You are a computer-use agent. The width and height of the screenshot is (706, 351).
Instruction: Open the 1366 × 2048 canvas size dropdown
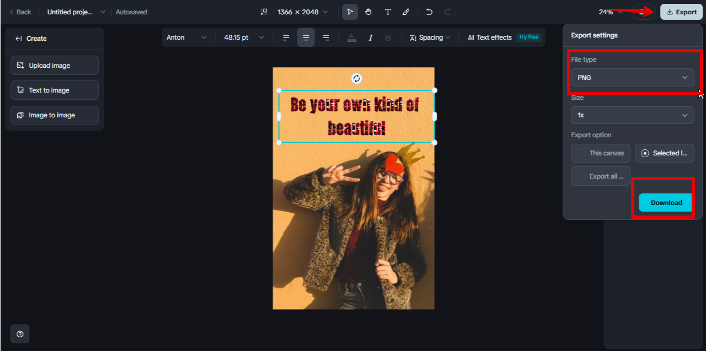click(302, 12)
